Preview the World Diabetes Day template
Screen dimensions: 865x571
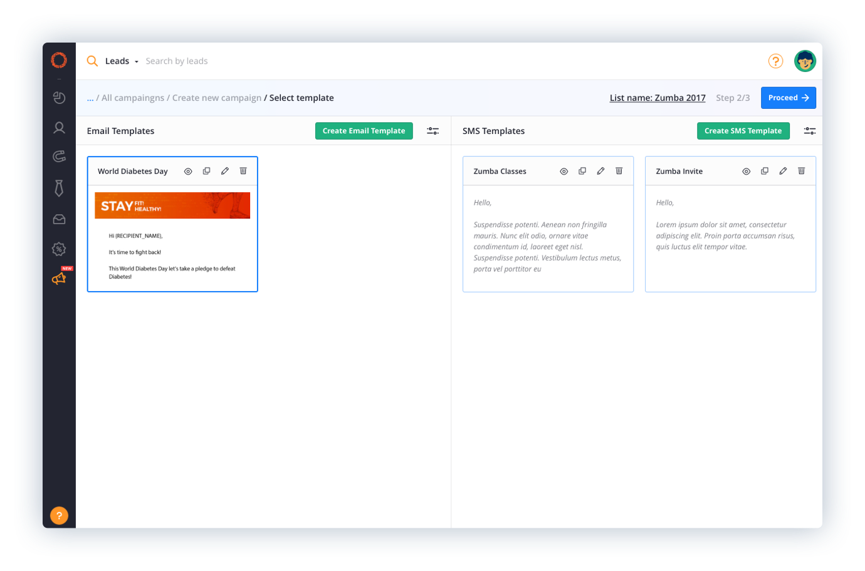click(x=188, y=171)
